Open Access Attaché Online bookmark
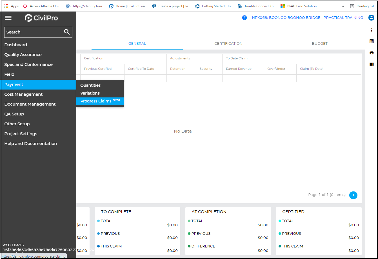The image size is (378, 259). click(x=43, y=6)
